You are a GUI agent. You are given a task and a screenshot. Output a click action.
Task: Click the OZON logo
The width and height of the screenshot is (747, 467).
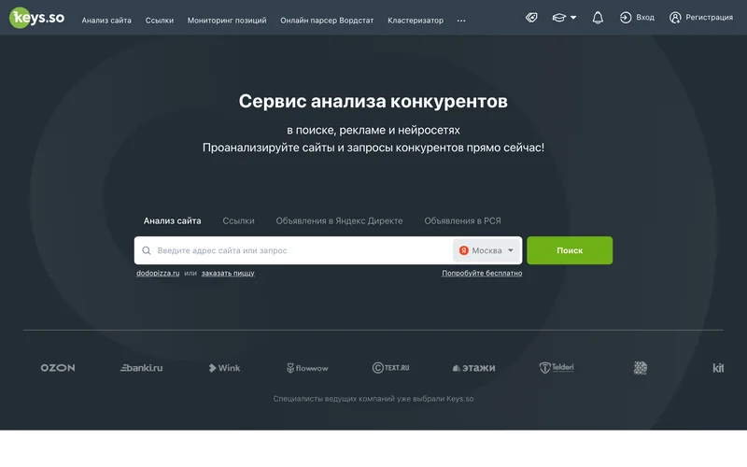[x=58, y=368]
